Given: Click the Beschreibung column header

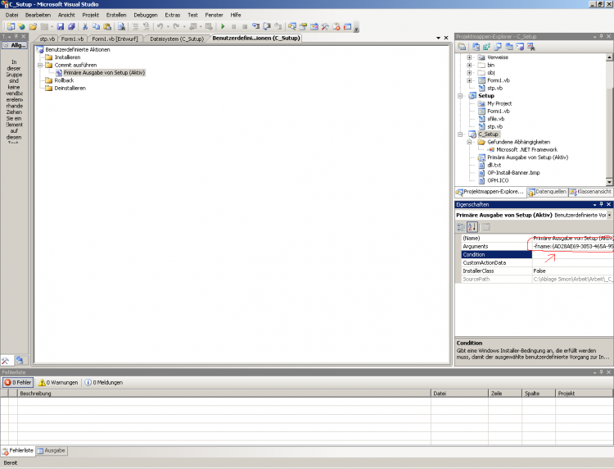Looking at the screenshot, I should (224, 394).
